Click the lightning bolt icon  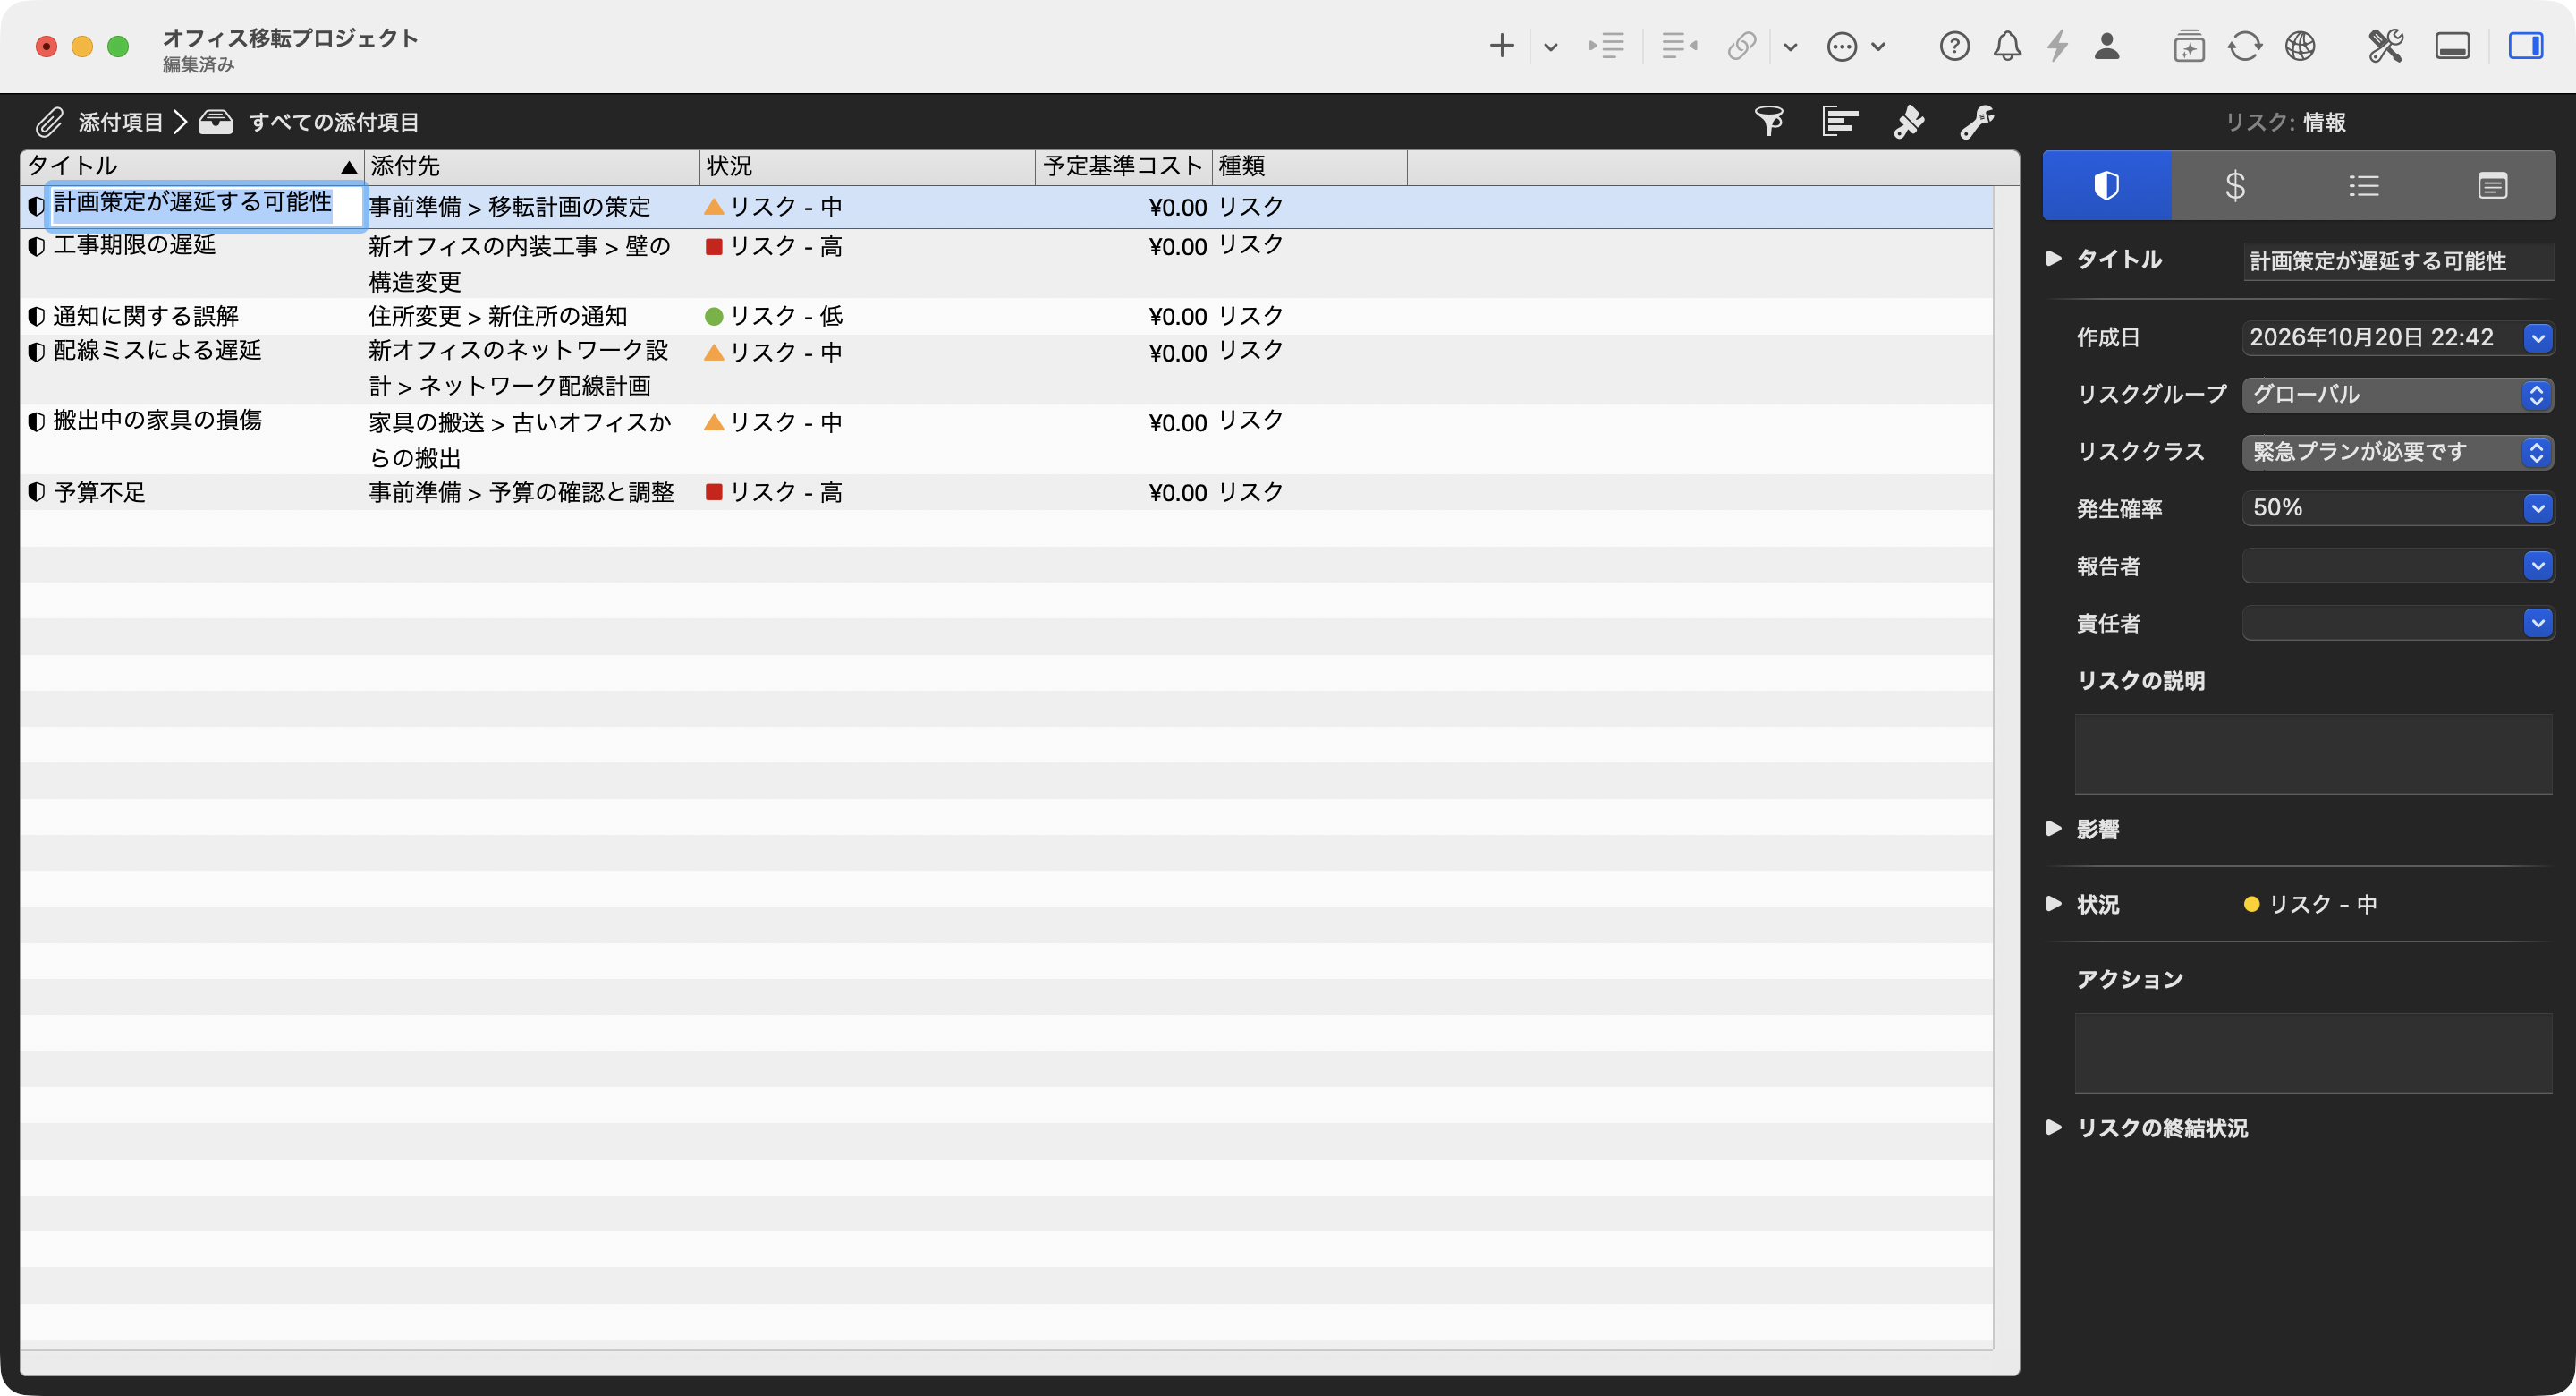2057,46
